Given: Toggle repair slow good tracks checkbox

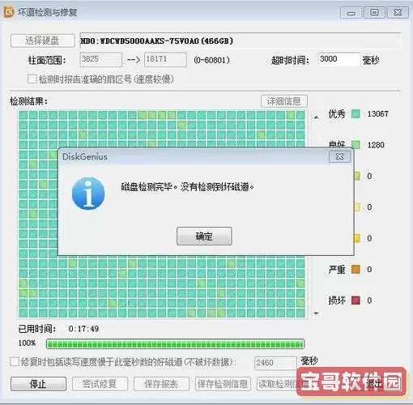Looking at the screenshot, I should click(x=15, y=362).
